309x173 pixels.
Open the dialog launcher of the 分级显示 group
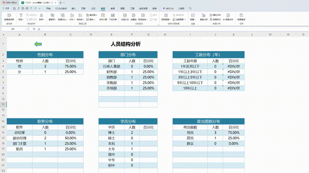[x=158, y=24]
